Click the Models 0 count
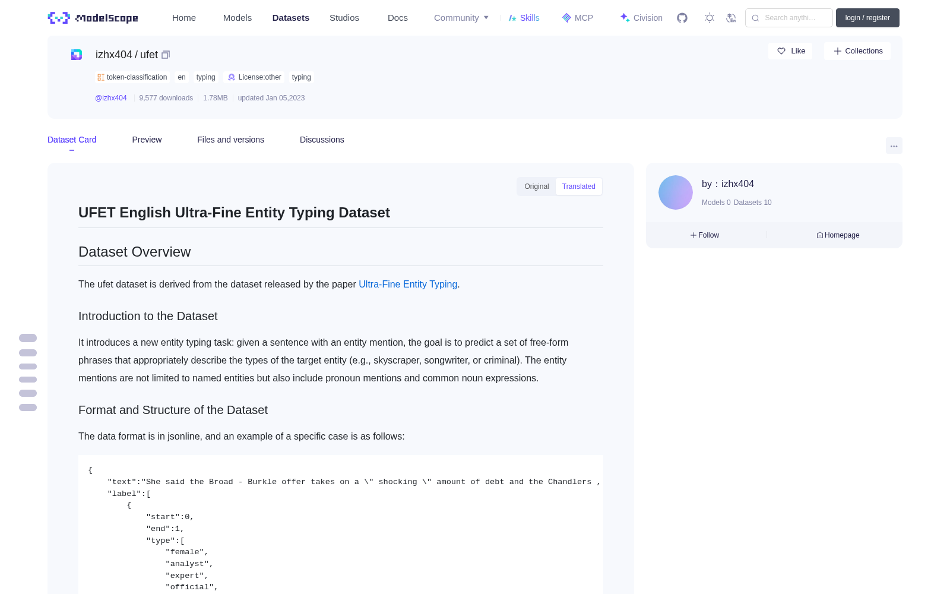 [x=716, y=203]
